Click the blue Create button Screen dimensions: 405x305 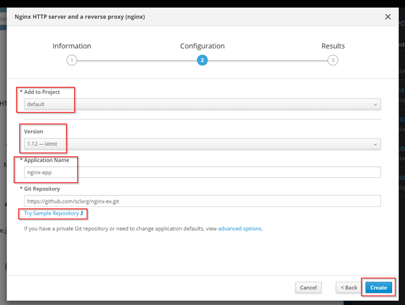coord(378,288)
